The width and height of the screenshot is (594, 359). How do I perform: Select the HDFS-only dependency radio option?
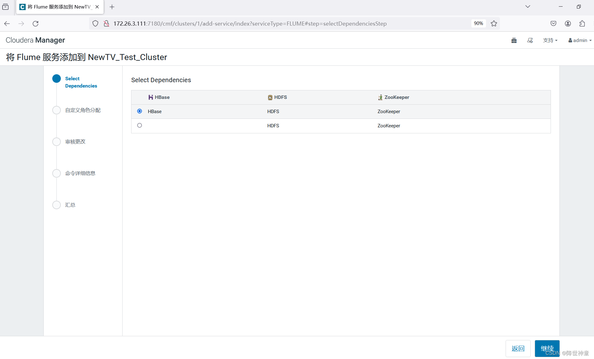tap(139, 125)
